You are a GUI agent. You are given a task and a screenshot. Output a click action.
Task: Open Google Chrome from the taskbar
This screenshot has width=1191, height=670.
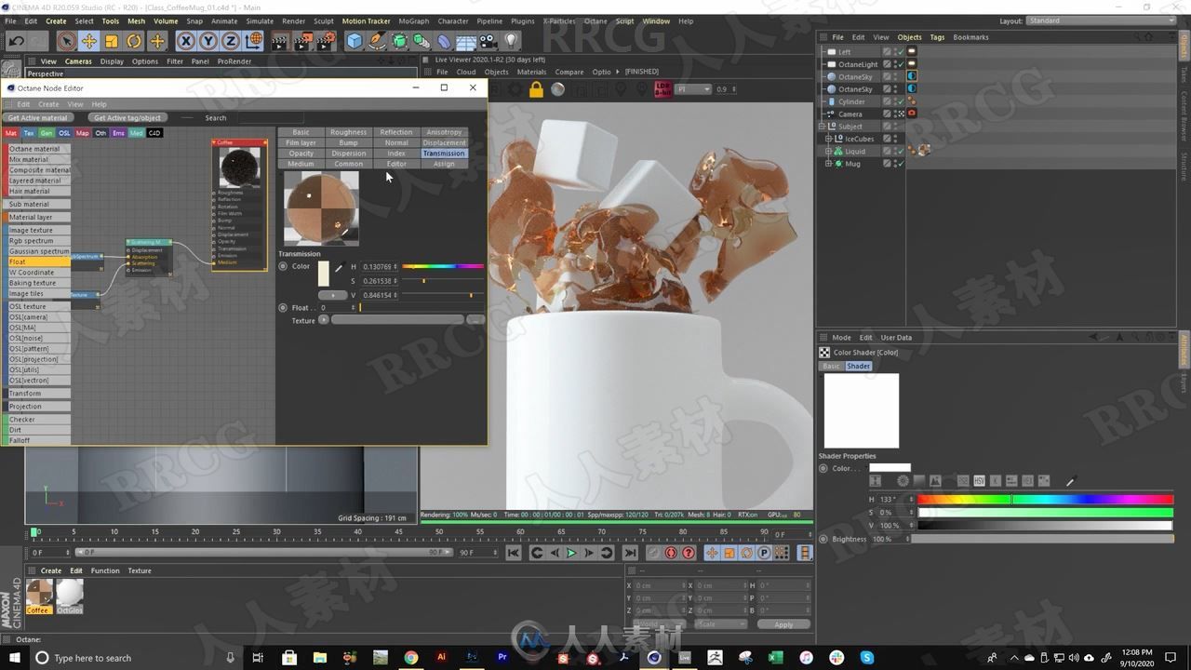(x=411, y=658)
